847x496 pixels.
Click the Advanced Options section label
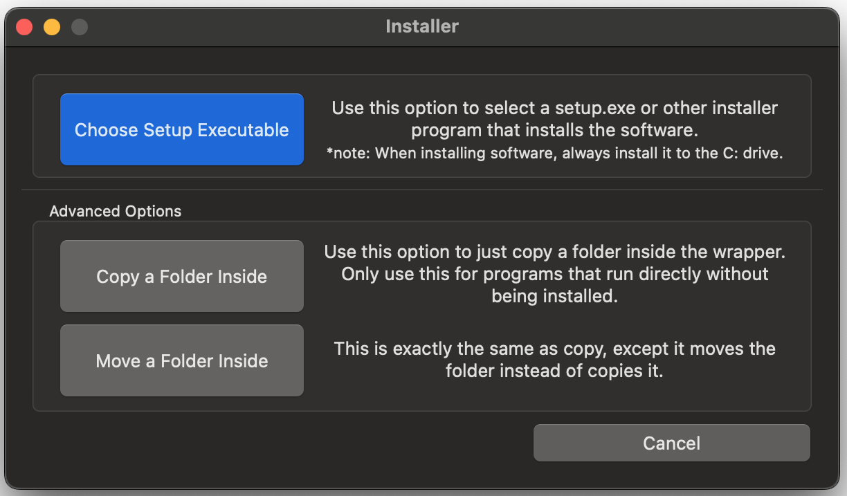tap(116, 212)
